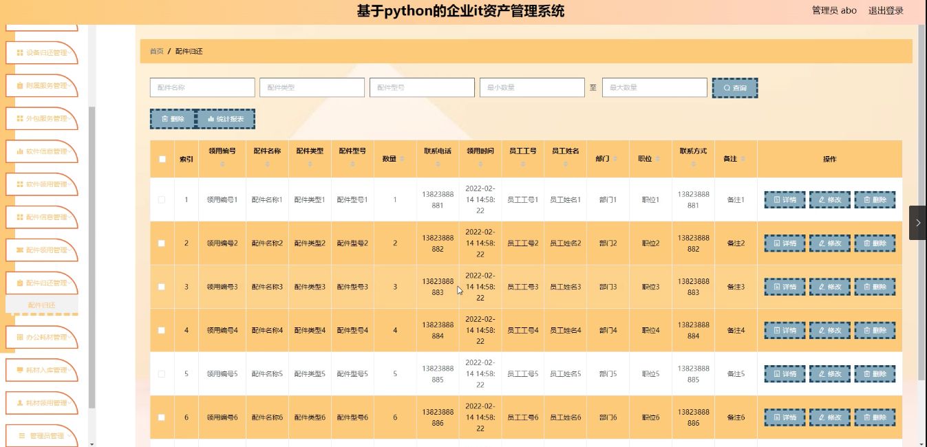Click the 查询 search button
The height and width of the screenshot is (447, 927).
pyautogui.click(x=735, y=88)
